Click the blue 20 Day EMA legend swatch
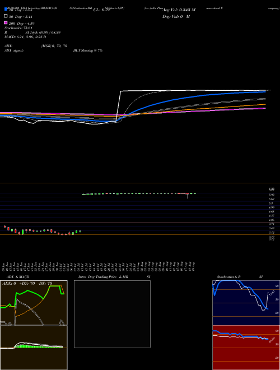The height and width of the screenshot is (370, 280). click(6, 10)
